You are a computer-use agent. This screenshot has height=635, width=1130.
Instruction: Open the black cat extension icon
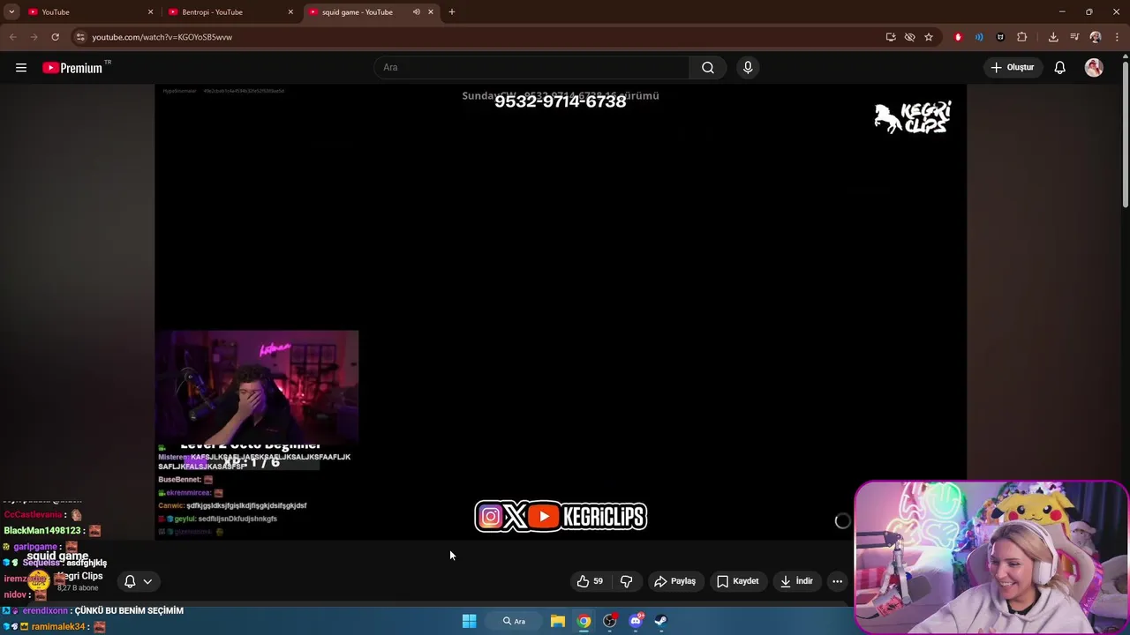(1000, 37)
